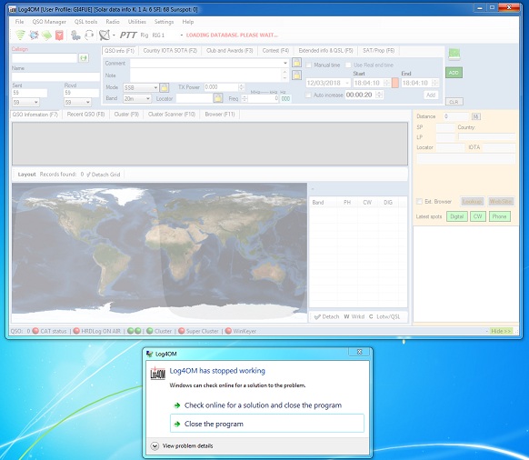This screenshot has width=529, height=460.
Task: Click the lock icon beside Note field
Action: (296, 75)
